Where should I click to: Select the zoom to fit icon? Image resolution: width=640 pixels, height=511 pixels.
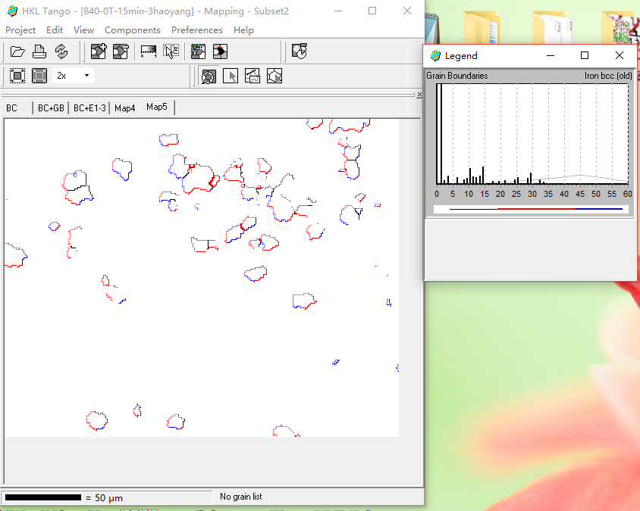point(17,76)
